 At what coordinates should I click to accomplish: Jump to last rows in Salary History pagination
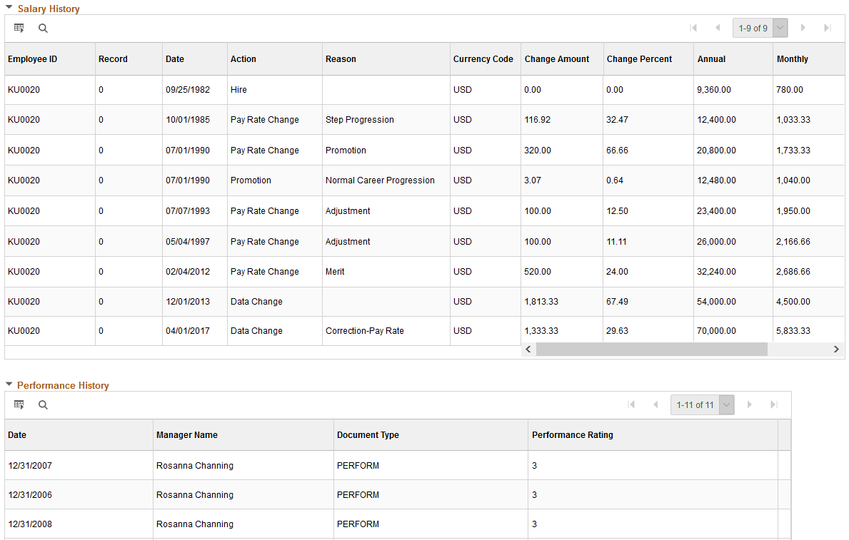click(x=828, y=28)
